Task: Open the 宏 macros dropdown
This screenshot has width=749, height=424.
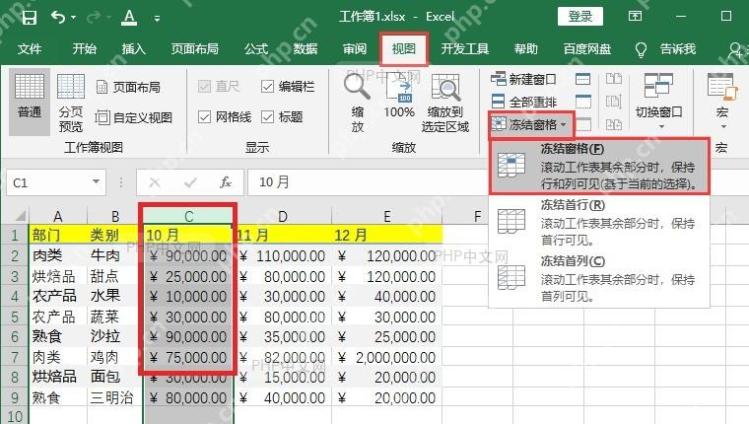Action: click(x=721, y=102)
